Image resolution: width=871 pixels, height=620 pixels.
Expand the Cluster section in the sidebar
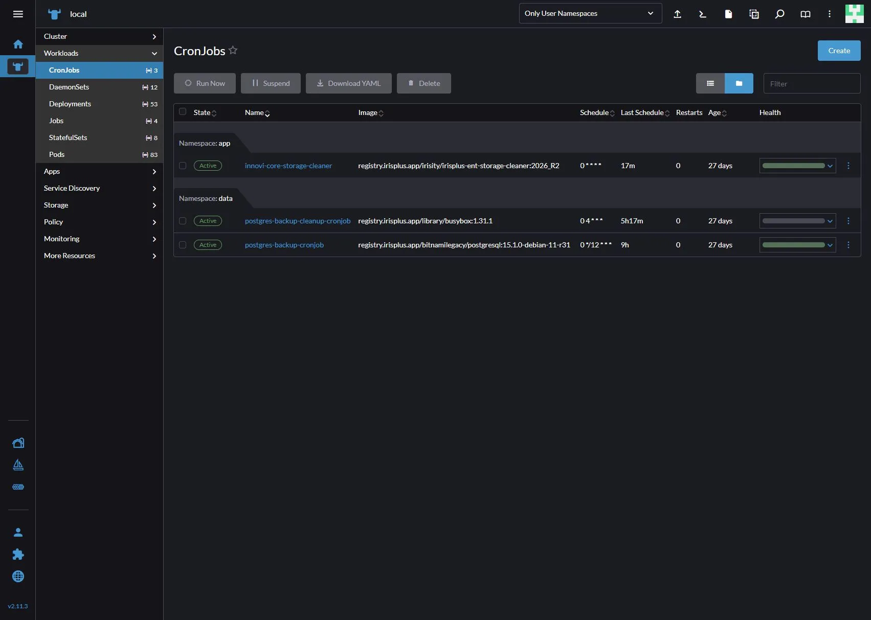click(x=99, y=36)
